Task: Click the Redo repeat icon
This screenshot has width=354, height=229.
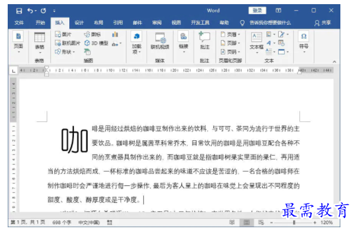Action: pyautogui.click(x=43, y=11)
